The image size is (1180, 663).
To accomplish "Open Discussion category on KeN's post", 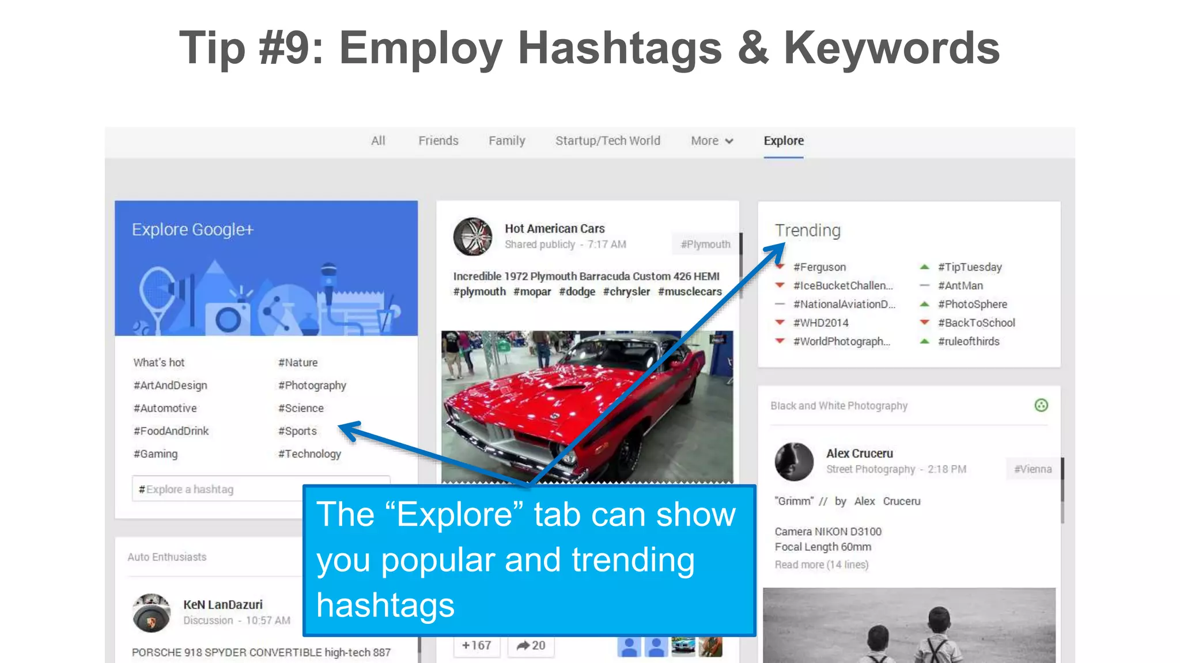I will point(208,620).
